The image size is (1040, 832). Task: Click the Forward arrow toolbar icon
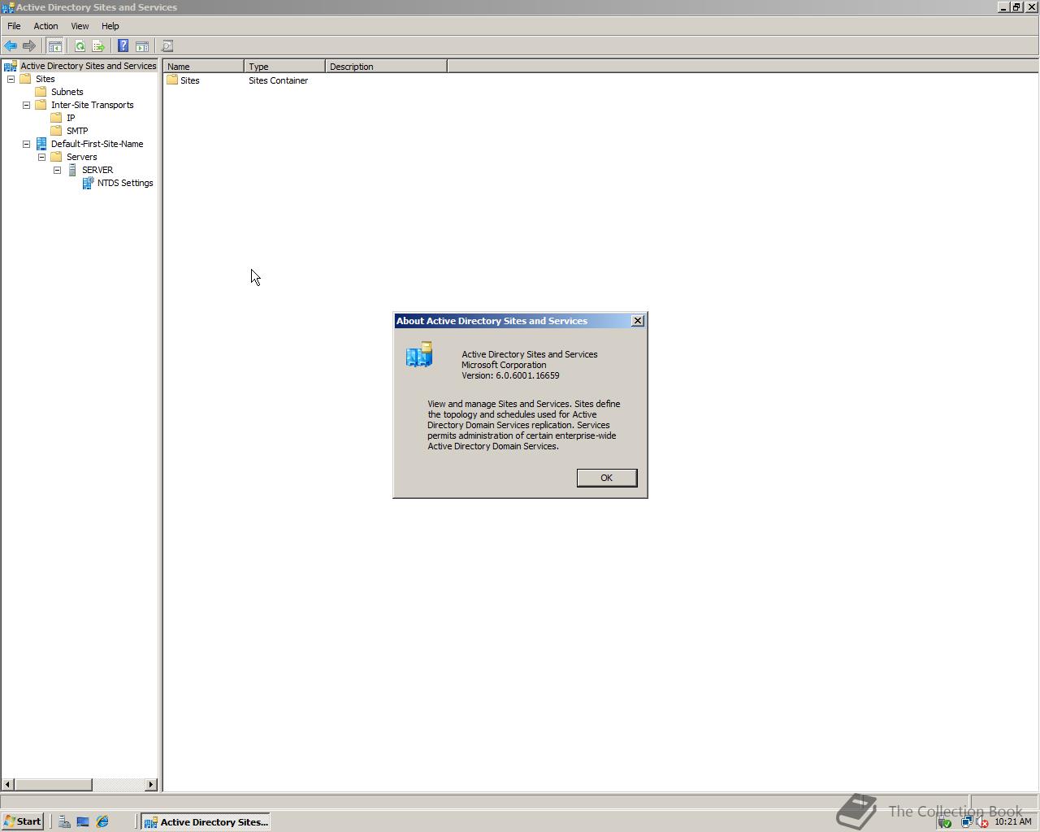(29, 46)
